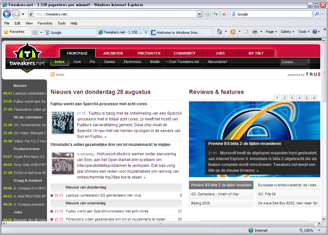Click the Zoeken search field
328x235 pixels.
click(x=294, y=62)
